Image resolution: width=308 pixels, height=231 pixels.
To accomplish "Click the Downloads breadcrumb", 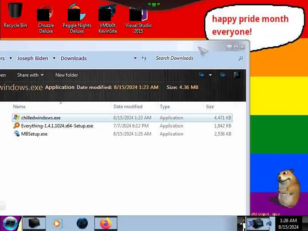I will pos(74,59).
